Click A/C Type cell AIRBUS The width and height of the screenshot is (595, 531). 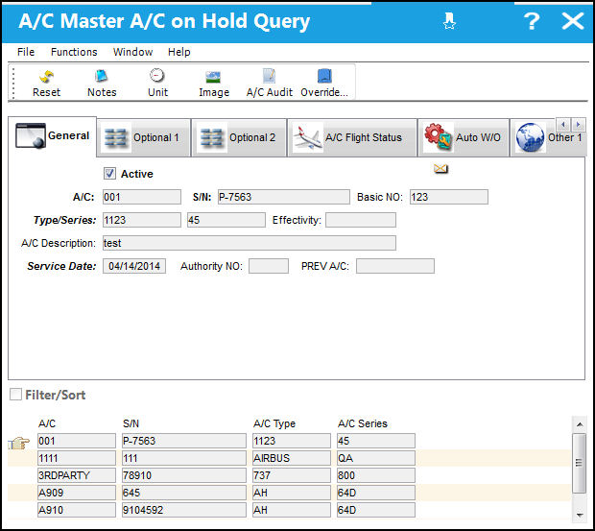pyautogui.click(x=292, y=458)
